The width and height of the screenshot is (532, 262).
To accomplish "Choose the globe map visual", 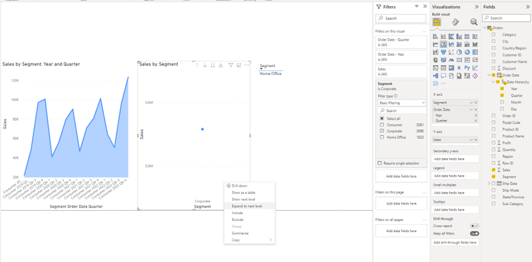I will pos(436,60).
